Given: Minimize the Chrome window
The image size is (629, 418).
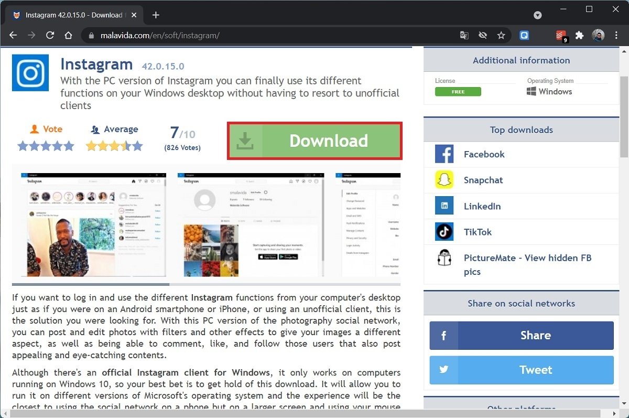Looking at the screenshot, I should [564, 9].
